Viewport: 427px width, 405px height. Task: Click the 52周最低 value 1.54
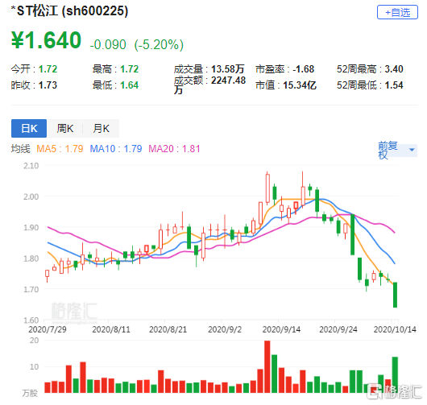coord(394,85)
